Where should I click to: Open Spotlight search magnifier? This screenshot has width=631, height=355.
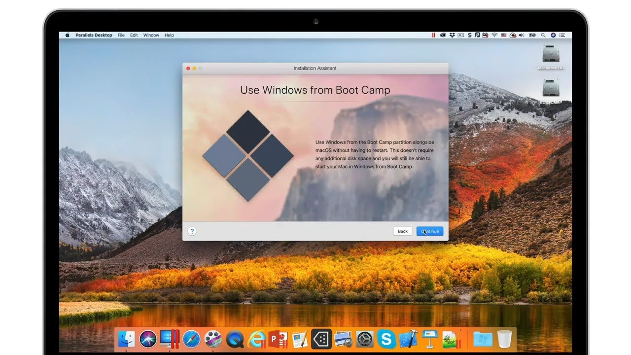[543, 35]
